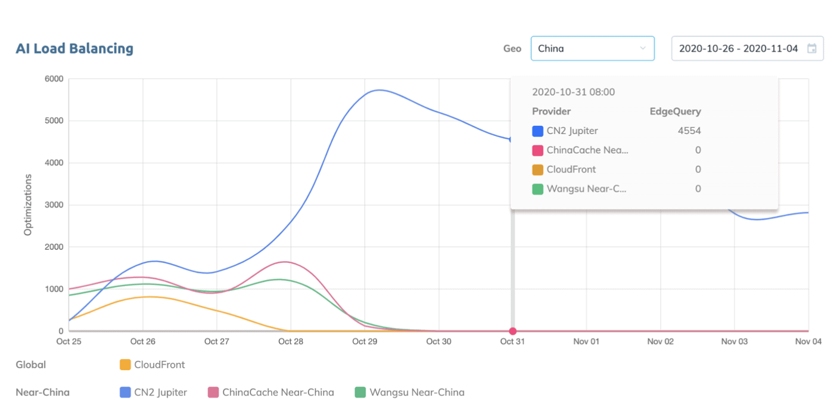The image size is (840, 415).
Task: Toggle the CN2 Jupiter legend series
Action: 154,392
